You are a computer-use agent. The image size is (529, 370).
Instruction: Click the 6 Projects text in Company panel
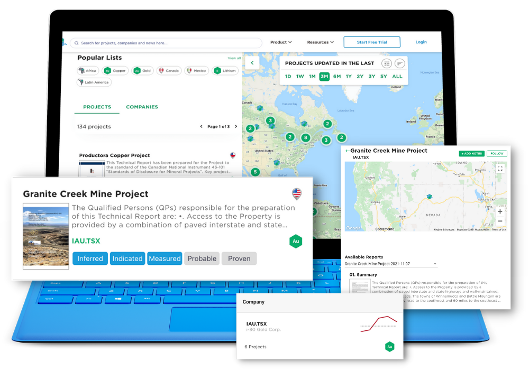click(256, 347)
